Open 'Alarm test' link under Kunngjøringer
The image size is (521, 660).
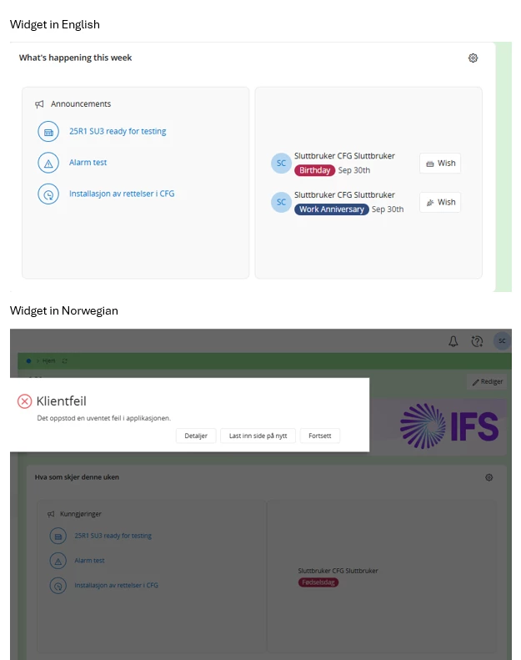(x=89, y=561)
